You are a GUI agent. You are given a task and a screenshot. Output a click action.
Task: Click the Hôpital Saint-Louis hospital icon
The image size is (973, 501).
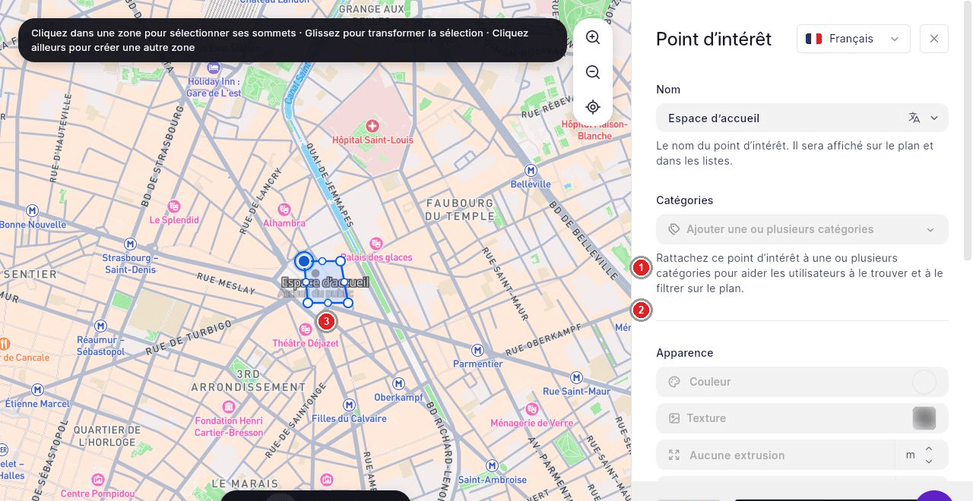click(372, 125)
